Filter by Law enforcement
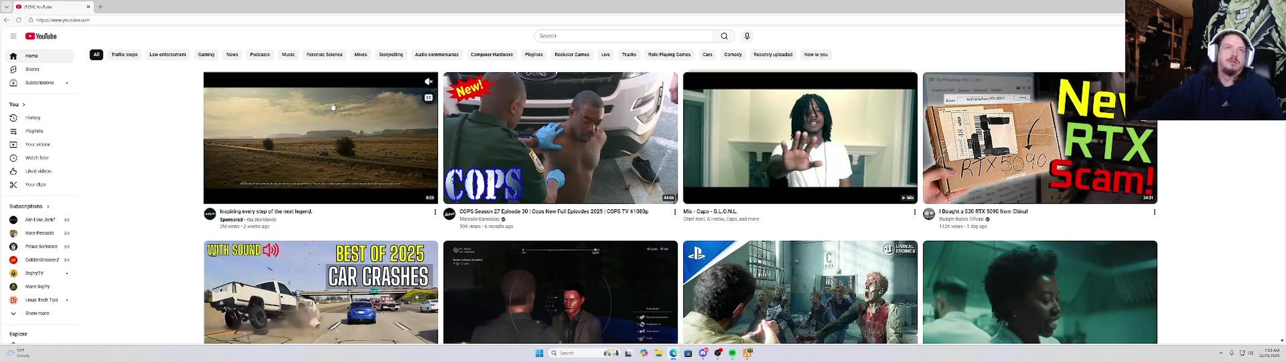 (x=168, y=55)
